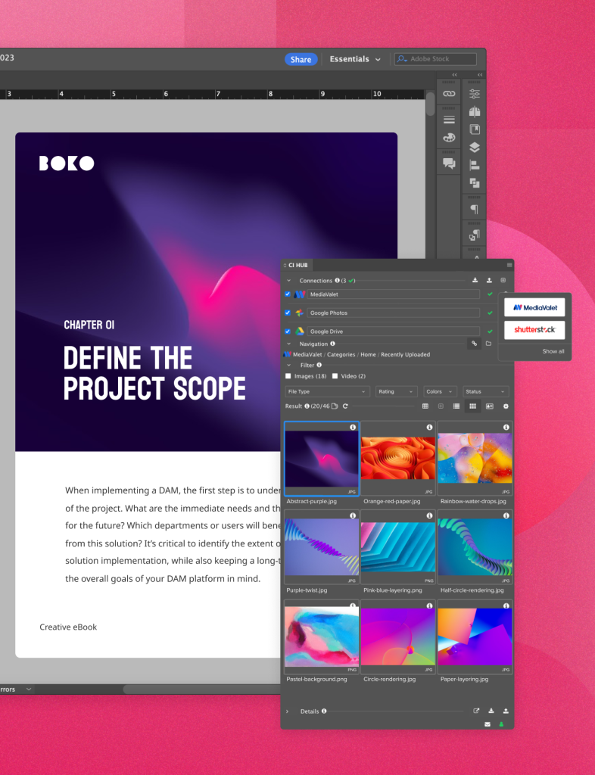Open the Essentials workspace dropdown
Screen dimensions: 595x775
click(355, 59)
